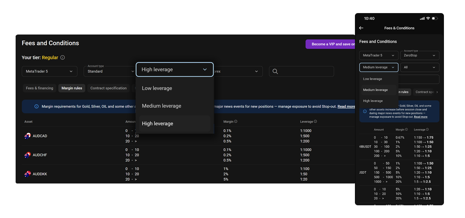Image resolution: width=465 pixels, height=218 pixels.
Task: Click the info icon beside Regular tier
Action: click(62, 57)
